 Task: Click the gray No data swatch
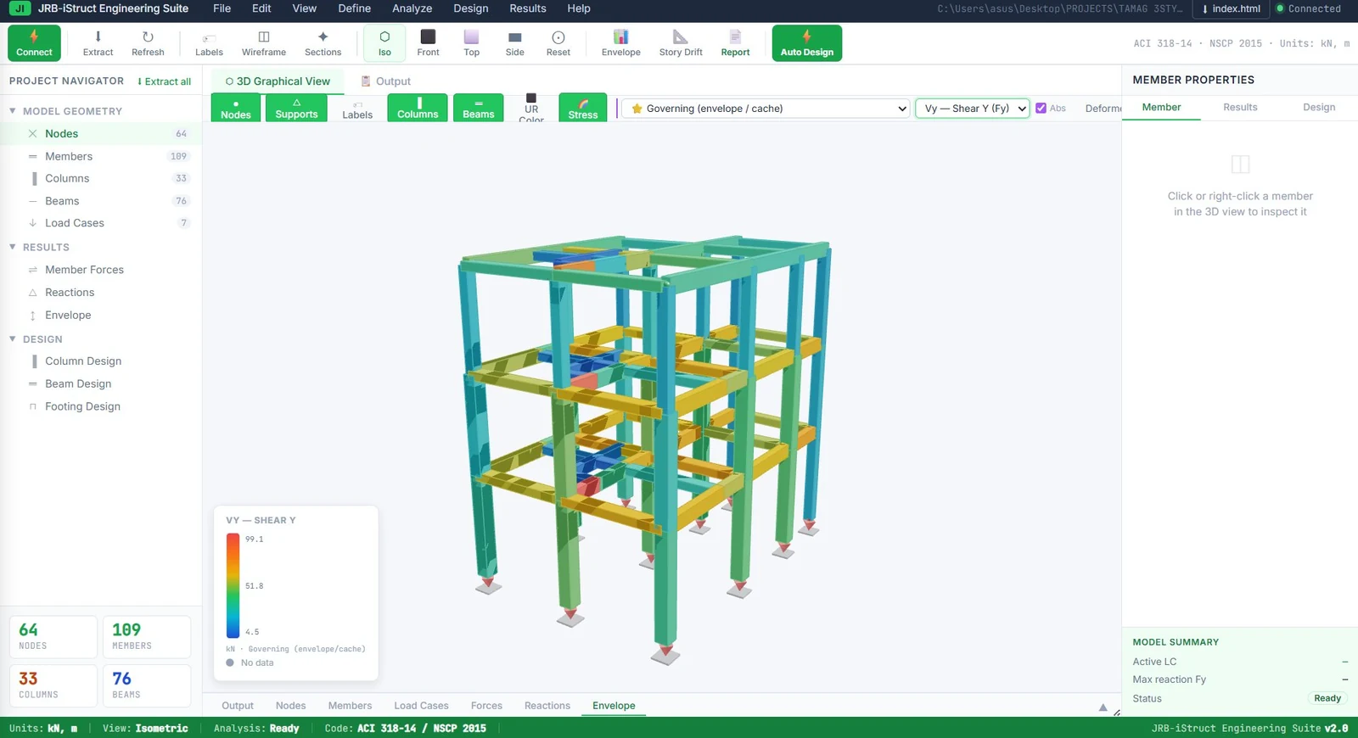[230, 663]
